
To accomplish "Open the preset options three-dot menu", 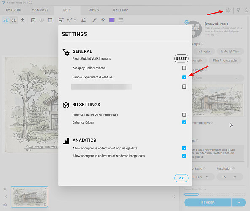I will click(x=241, y=29).
